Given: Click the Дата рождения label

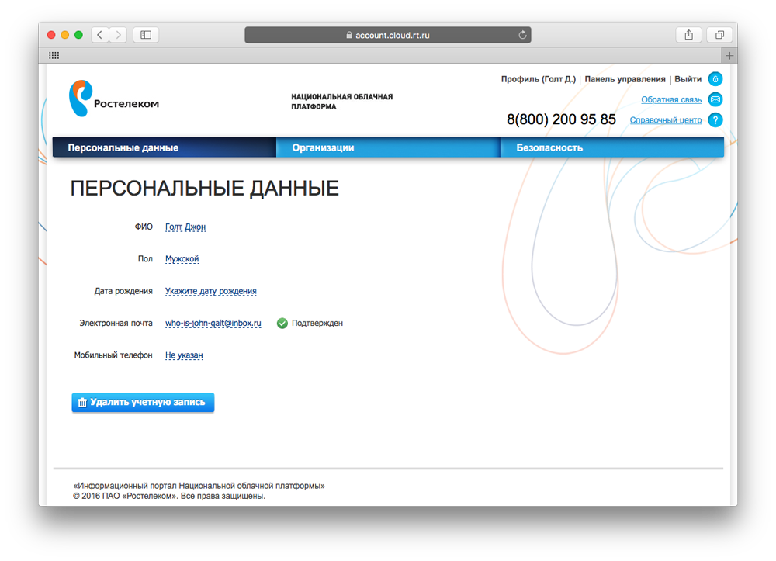Looking at the screenshot, I should pos(123,291).
